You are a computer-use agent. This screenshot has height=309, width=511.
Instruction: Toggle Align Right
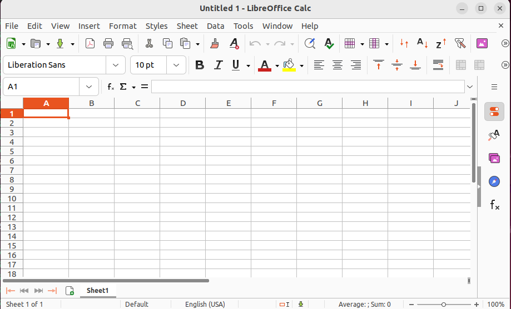(356, 65)
